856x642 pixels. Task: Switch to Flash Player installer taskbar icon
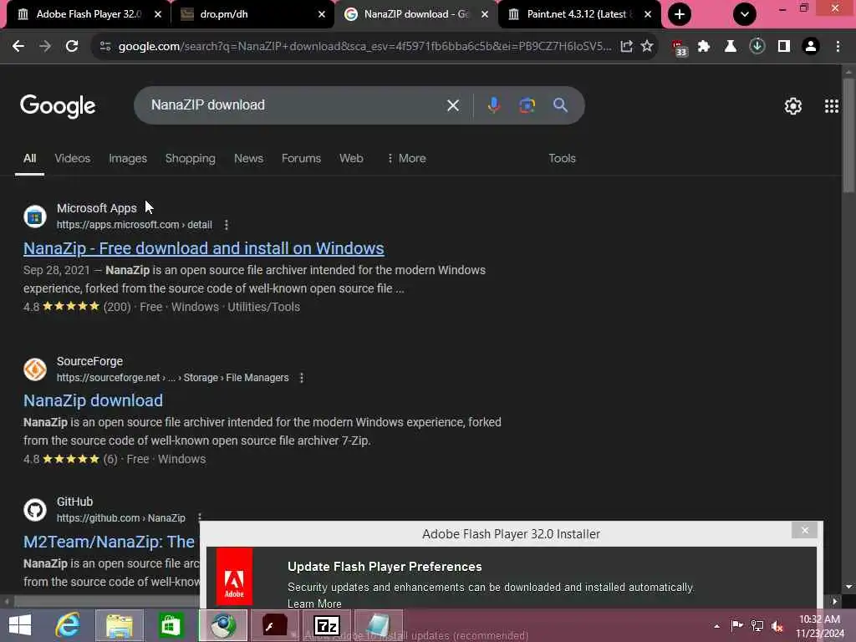click(x=274, y=625)
